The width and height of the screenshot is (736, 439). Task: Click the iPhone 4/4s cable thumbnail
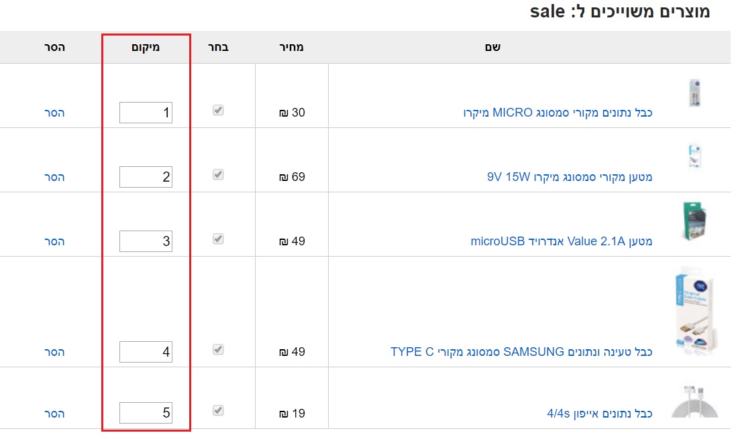click(694, 401)
